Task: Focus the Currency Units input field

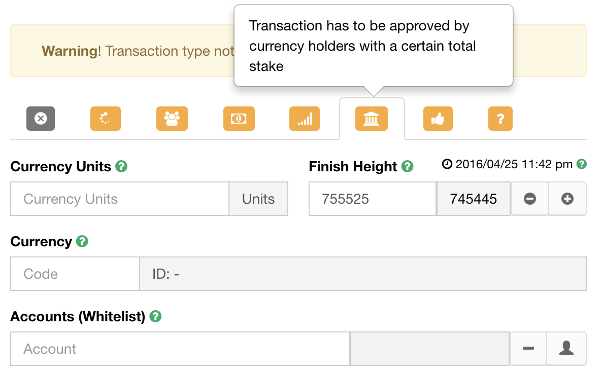Action: tap(120, 199)
